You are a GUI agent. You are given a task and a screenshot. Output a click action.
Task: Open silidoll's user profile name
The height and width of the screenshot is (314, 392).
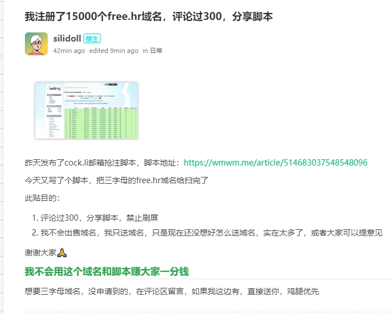tap(66, 39)
